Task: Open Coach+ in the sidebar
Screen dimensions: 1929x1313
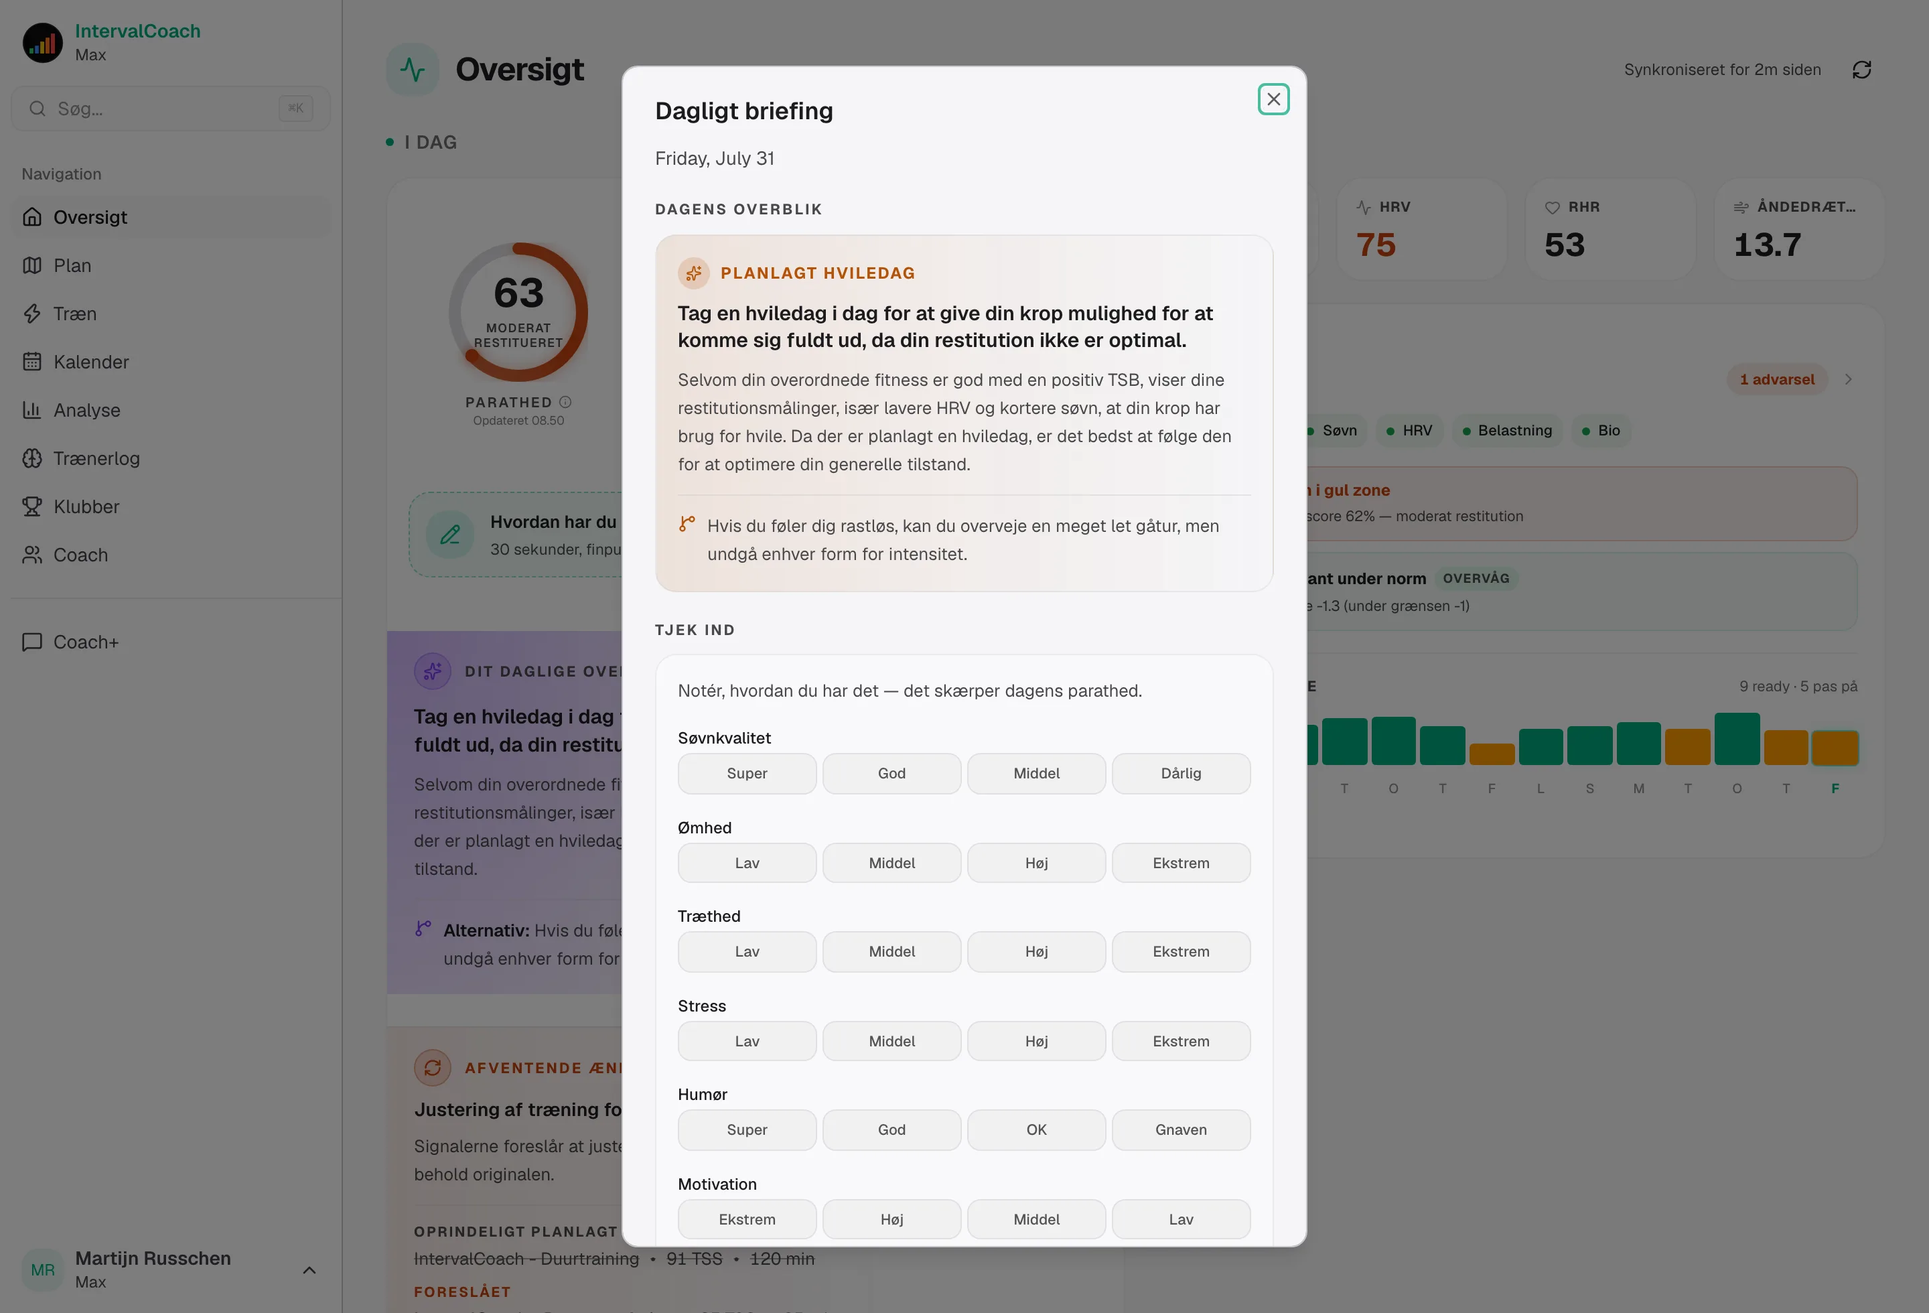Action: (171, 642)
